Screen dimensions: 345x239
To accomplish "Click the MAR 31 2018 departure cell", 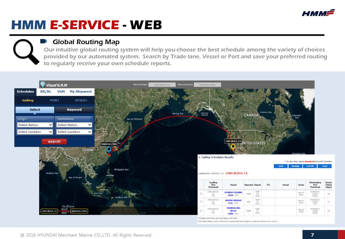I will 257,211.
